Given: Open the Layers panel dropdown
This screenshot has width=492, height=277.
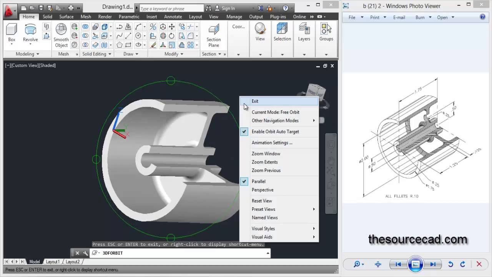Looking at the screenshot, I should (304, 55).
